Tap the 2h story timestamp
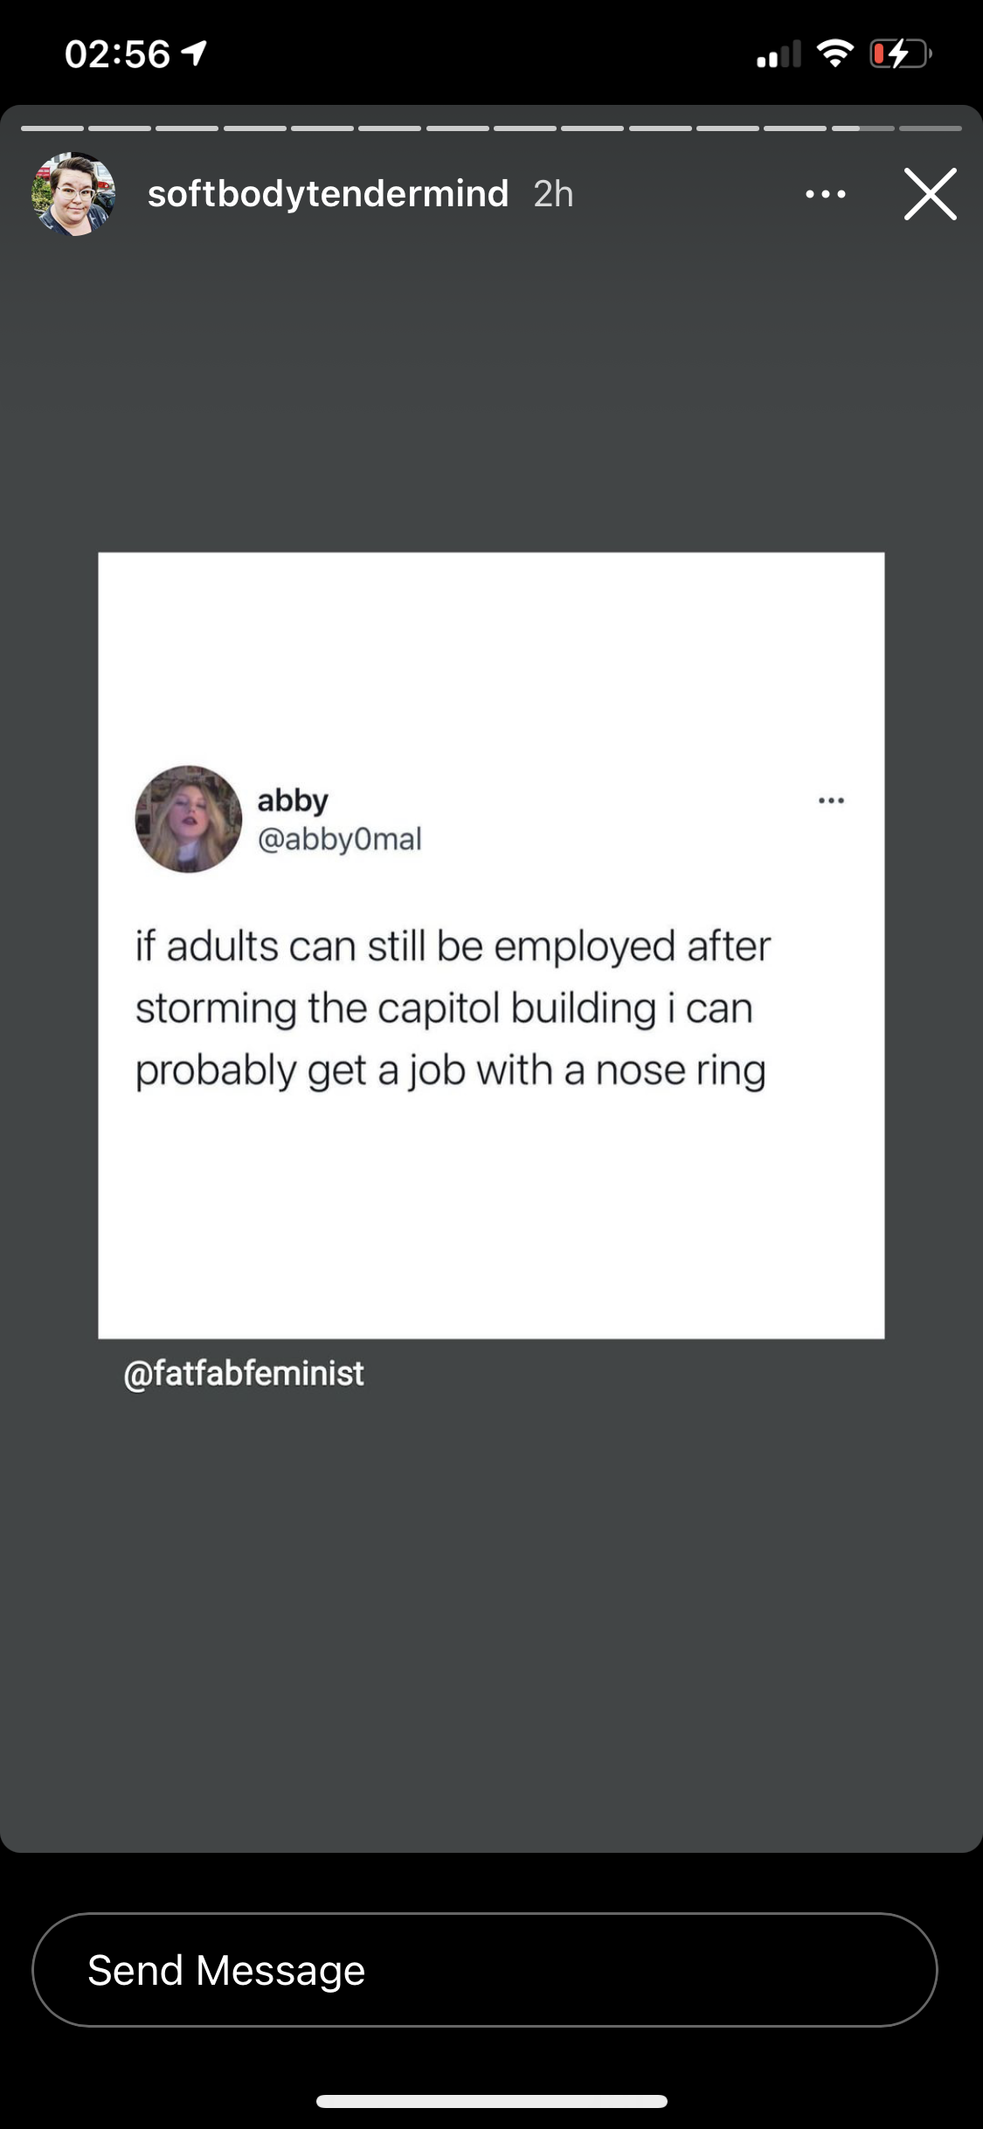The width and height of the screenshot is (983, 2129). point(553,194)
